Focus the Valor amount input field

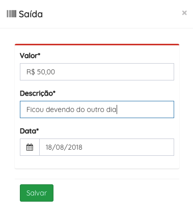point(97,72)
